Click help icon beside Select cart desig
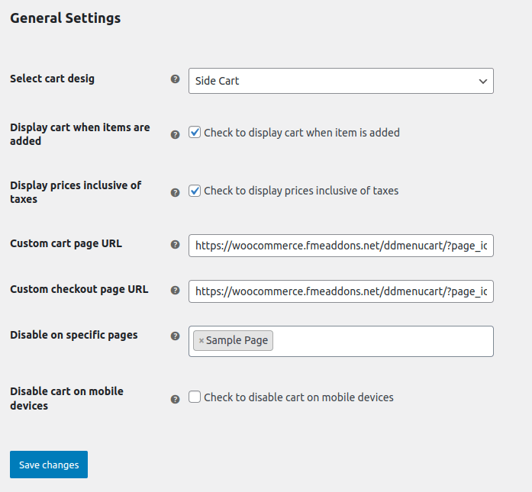The width and height of the screenshot is (532, 492). pos(175,79)
